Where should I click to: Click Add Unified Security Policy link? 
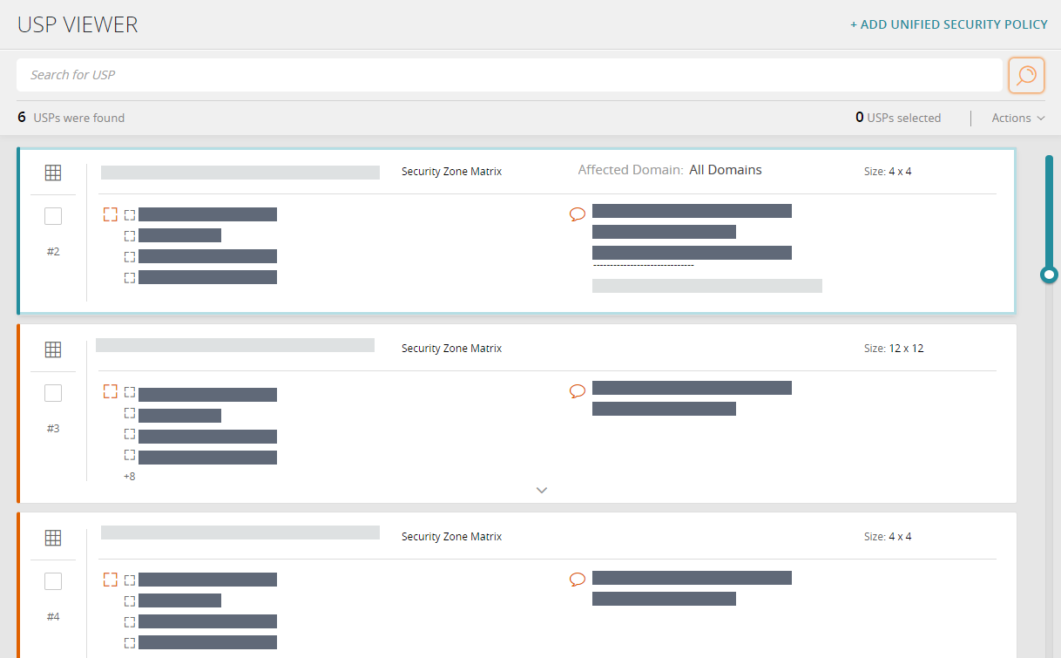pos(949,24)
